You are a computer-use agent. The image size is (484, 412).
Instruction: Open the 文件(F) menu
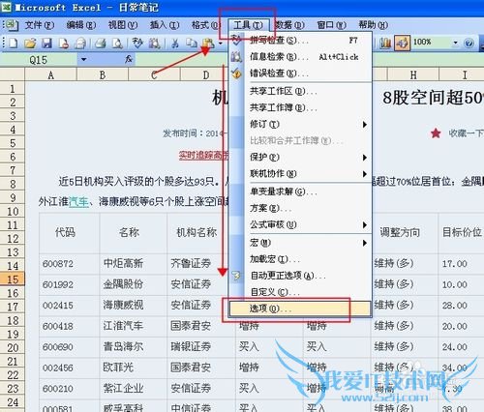tap(40, 25)
